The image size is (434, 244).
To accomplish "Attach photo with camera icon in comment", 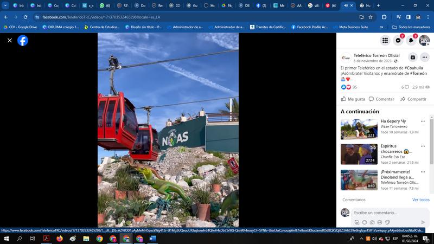I will point(372,222).
